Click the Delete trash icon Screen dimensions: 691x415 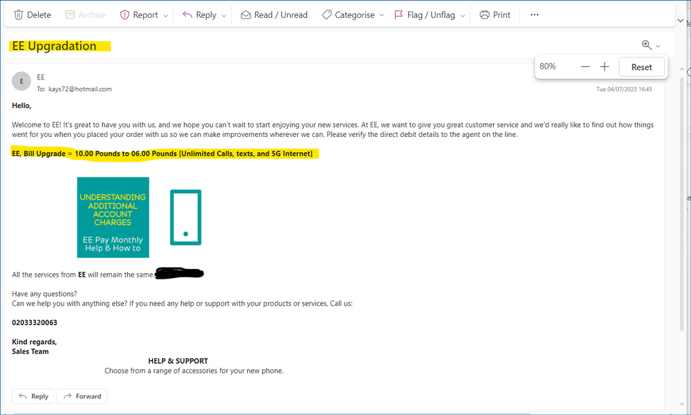pyautogui.click(x=19, y=15)
